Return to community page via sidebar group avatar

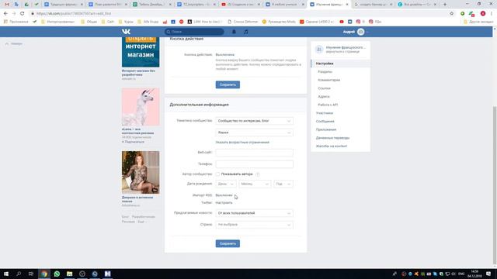pos(319,50)
